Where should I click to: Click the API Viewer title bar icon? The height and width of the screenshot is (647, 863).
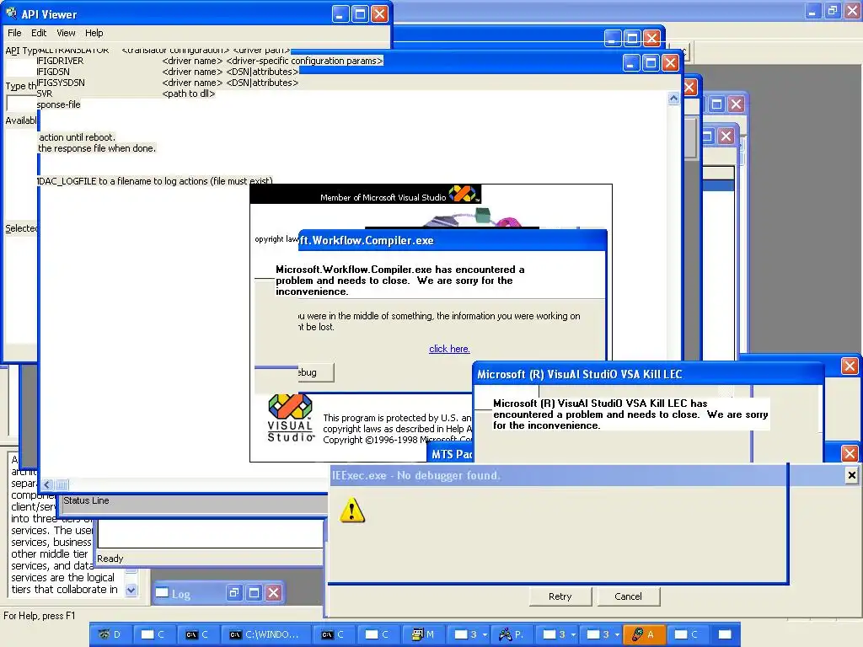[x=11, y=13]
